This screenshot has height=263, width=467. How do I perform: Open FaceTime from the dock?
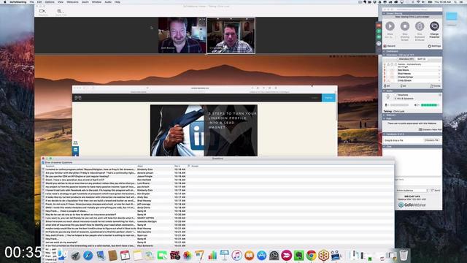point(162,256)
